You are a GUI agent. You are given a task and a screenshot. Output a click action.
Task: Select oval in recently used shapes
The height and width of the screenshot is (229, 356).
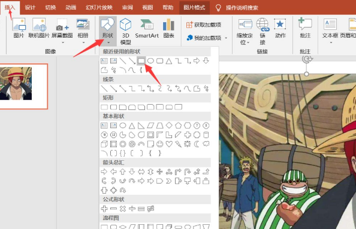click(x=150, y=61)
